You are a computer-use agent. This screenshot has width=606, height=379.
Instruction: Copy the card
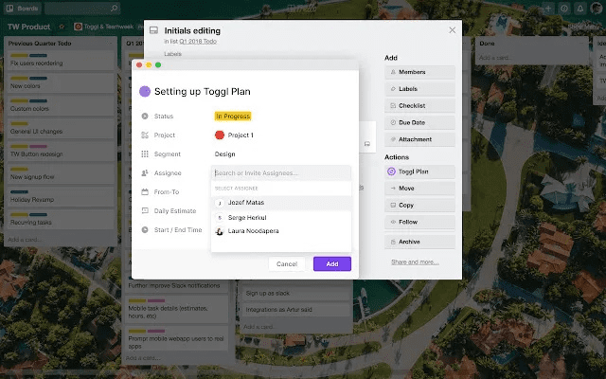[420, 205]
